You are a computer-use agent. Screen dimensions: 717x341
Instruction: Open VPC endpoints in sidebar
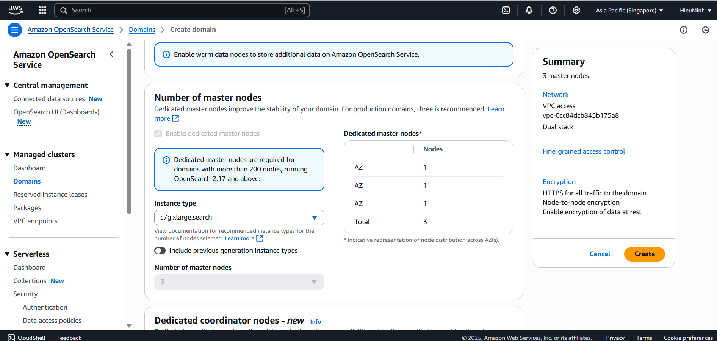pos(35,221)
